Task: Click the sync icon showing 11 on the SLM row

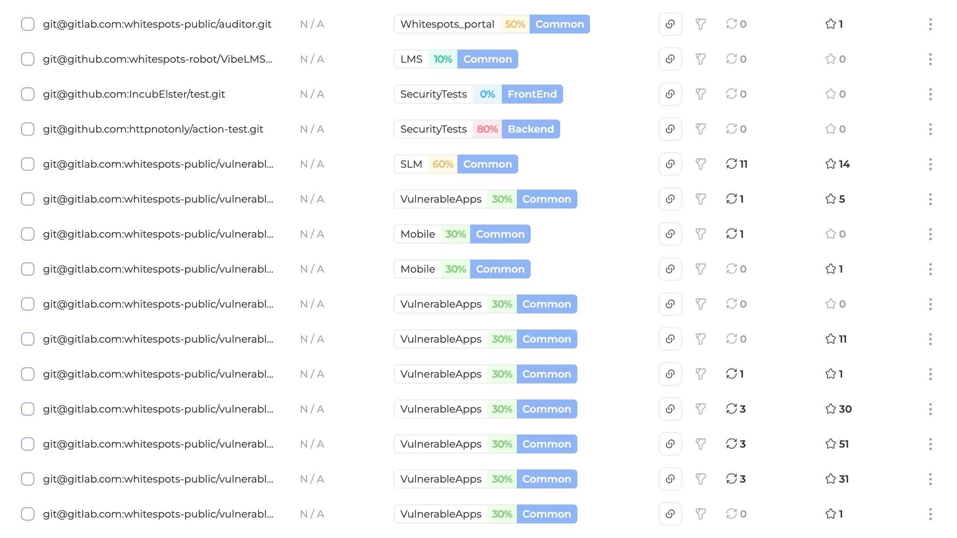Action: coord(732,164)
